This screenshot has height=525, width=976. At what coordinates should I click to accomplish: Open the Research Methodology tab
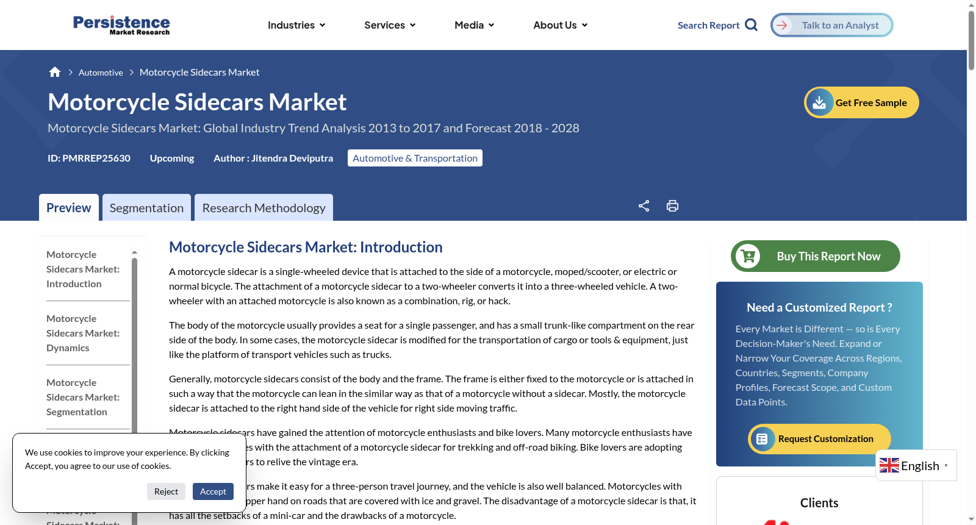pyautogui.click(x=264, y=207)
